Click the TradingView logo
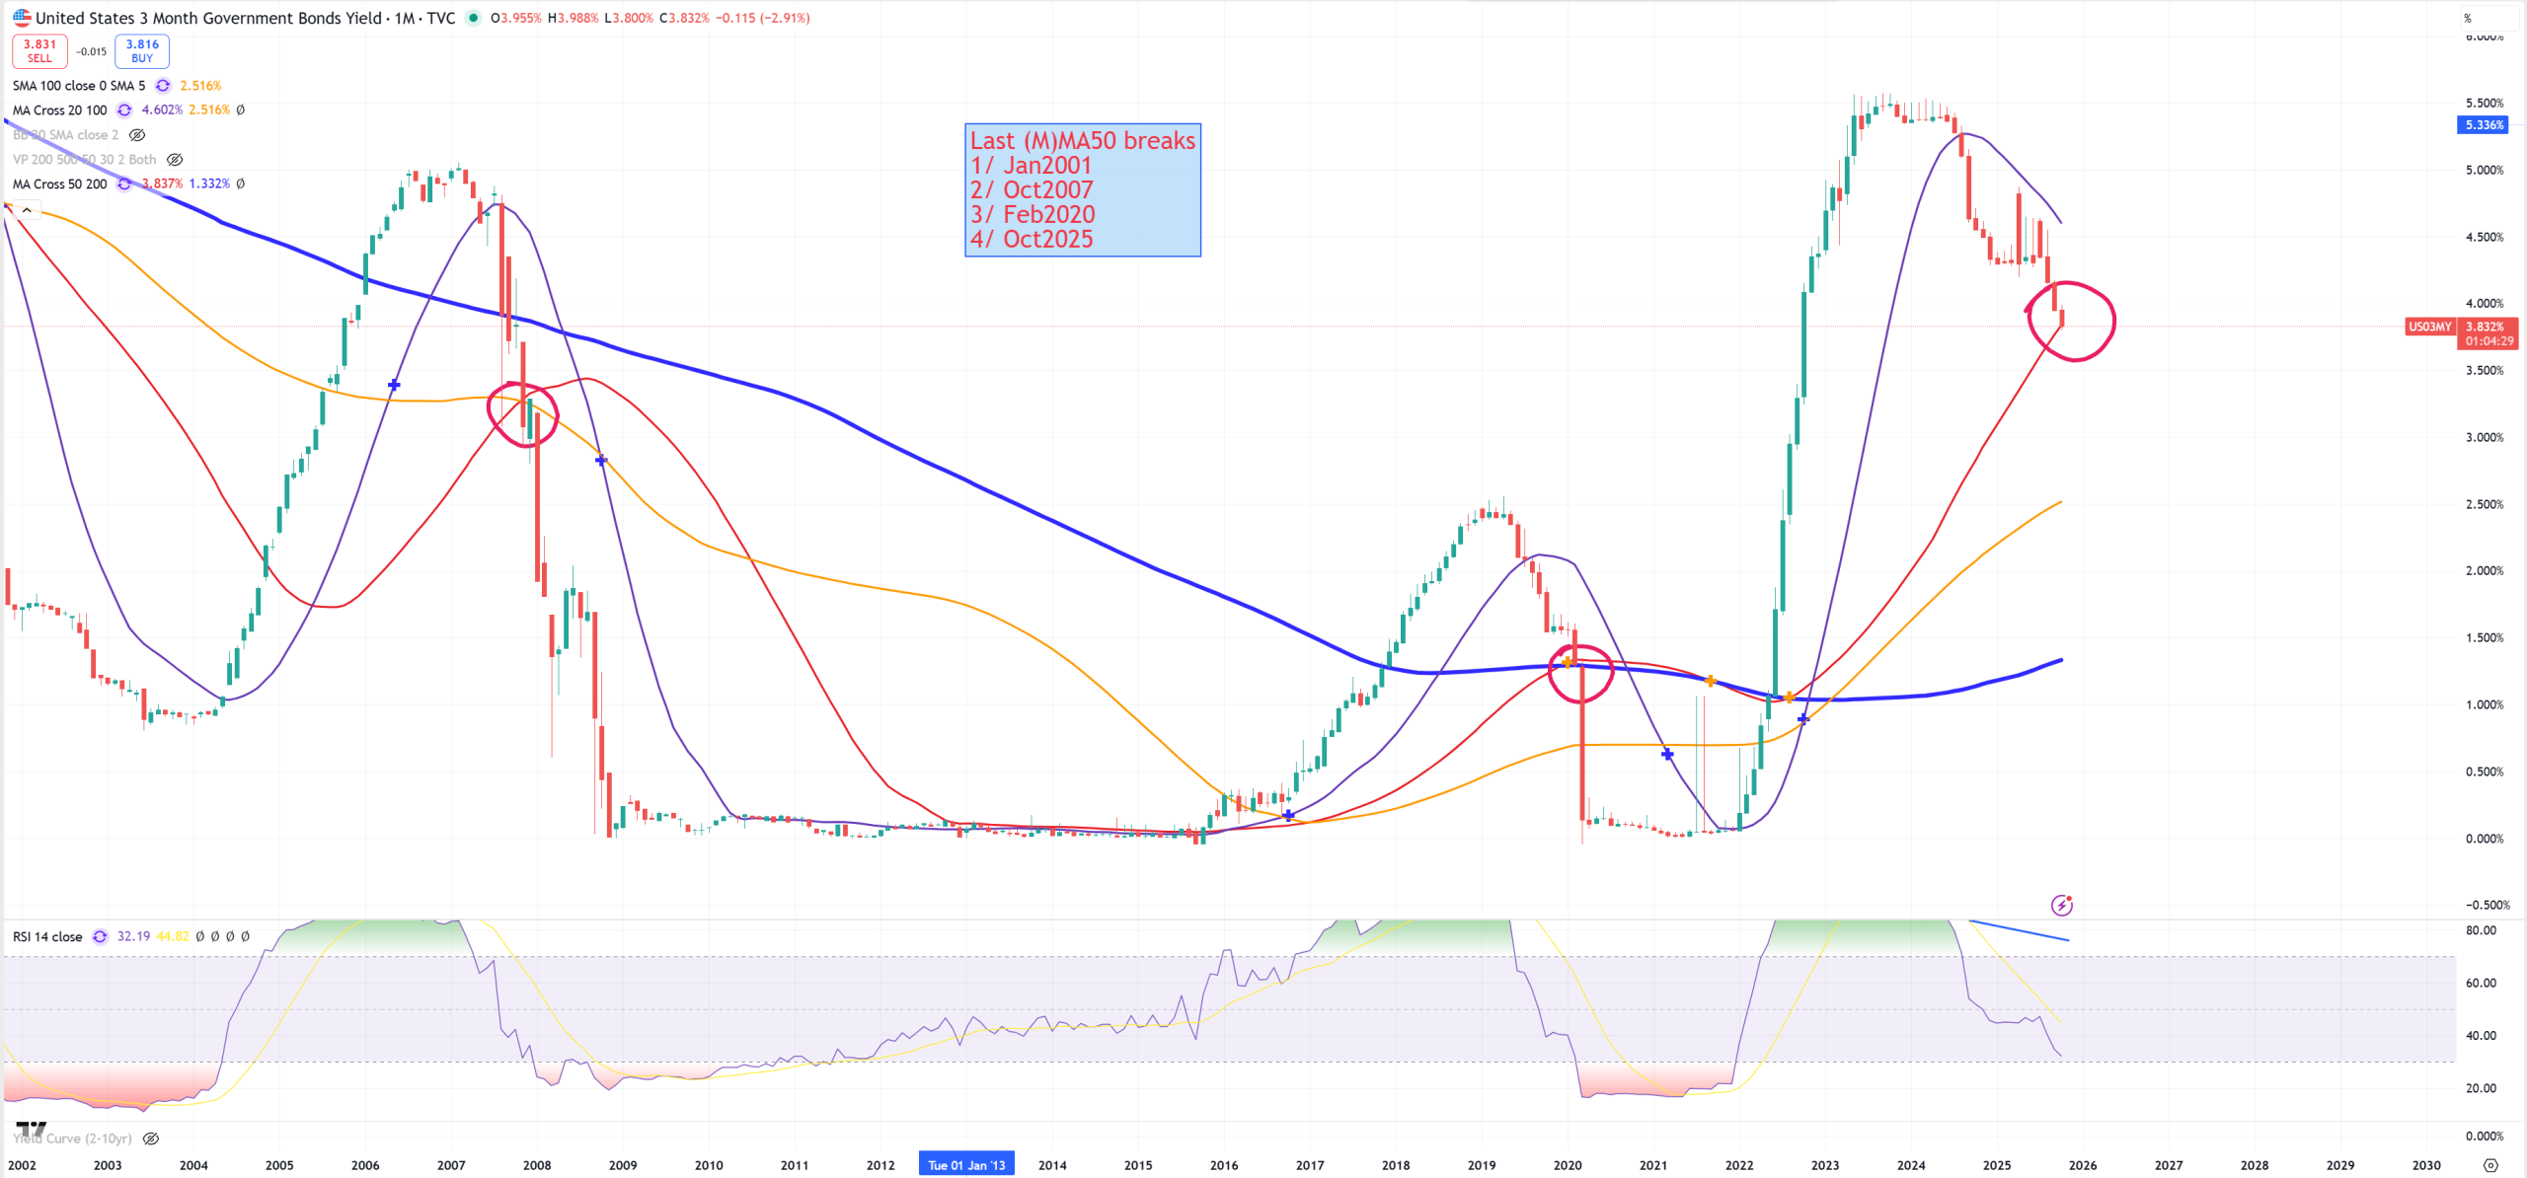 coord(31,1129)
